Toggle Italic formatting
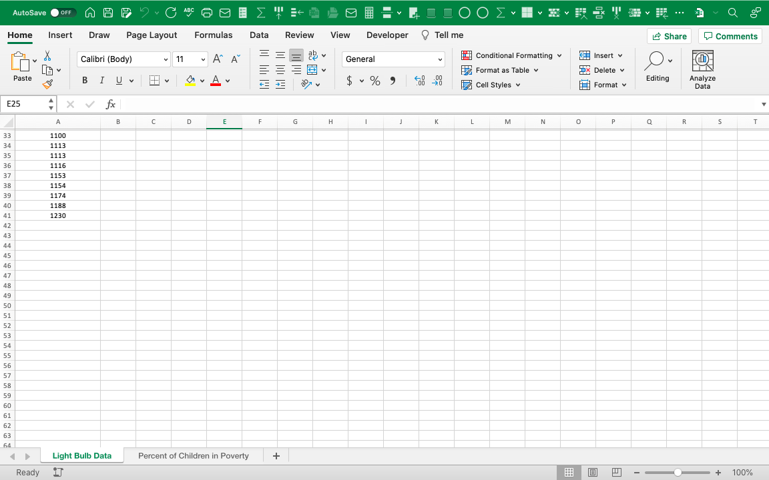The image size is (769, 480). pyautogui.click(x=102, y=81)
